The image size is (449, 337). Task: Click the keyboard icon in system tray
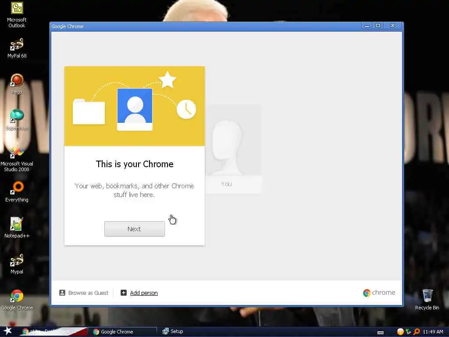point(381,332)
